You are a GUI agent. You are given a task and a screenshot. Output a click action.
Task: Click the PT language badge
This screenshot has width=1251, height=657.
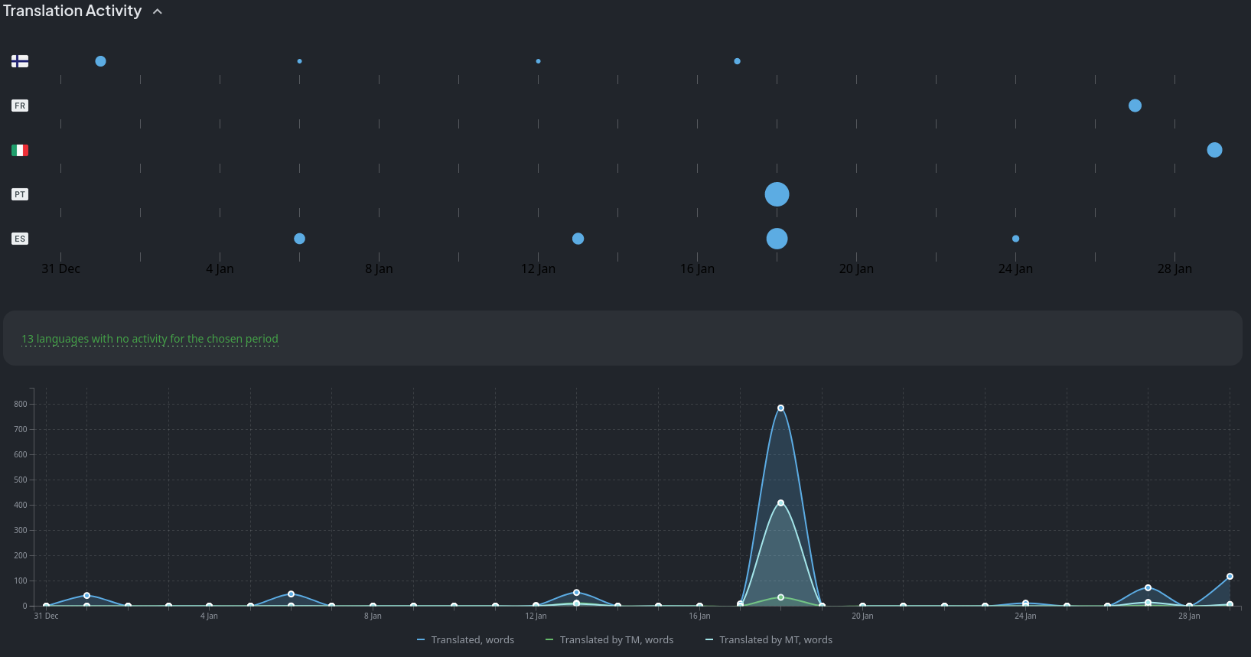coord(20,194)
